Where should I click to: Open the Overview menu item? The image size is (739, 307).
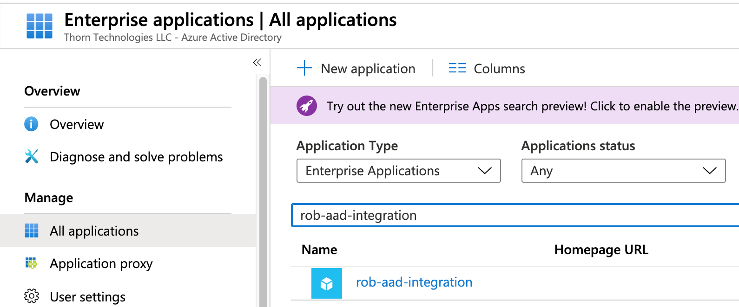pos(77,124)
